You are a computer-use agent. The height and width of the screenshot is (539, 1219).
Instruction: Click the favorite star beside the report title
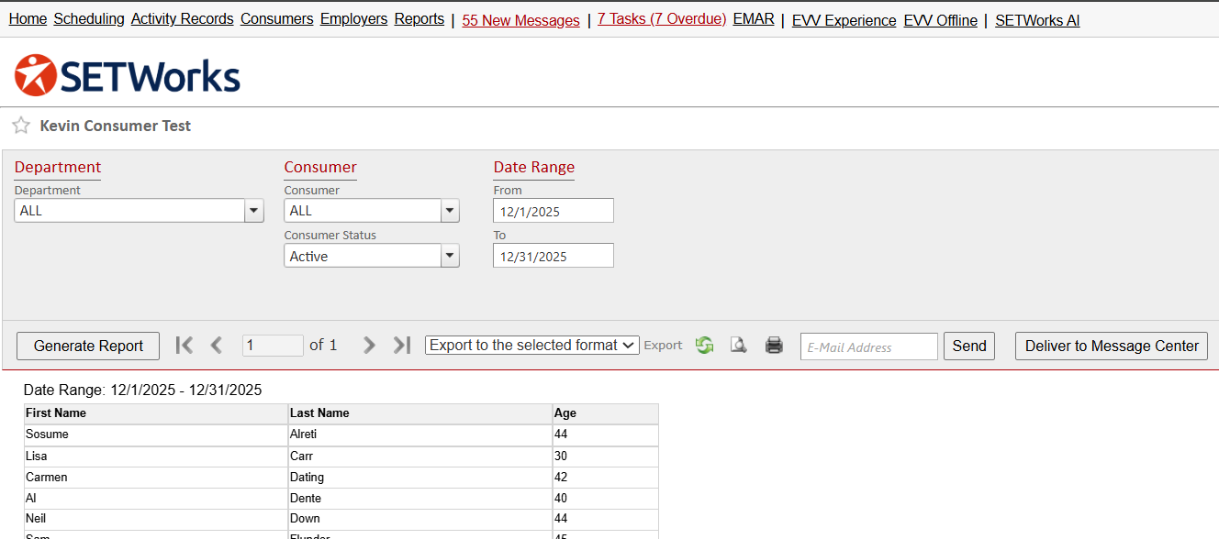point(21,126)
